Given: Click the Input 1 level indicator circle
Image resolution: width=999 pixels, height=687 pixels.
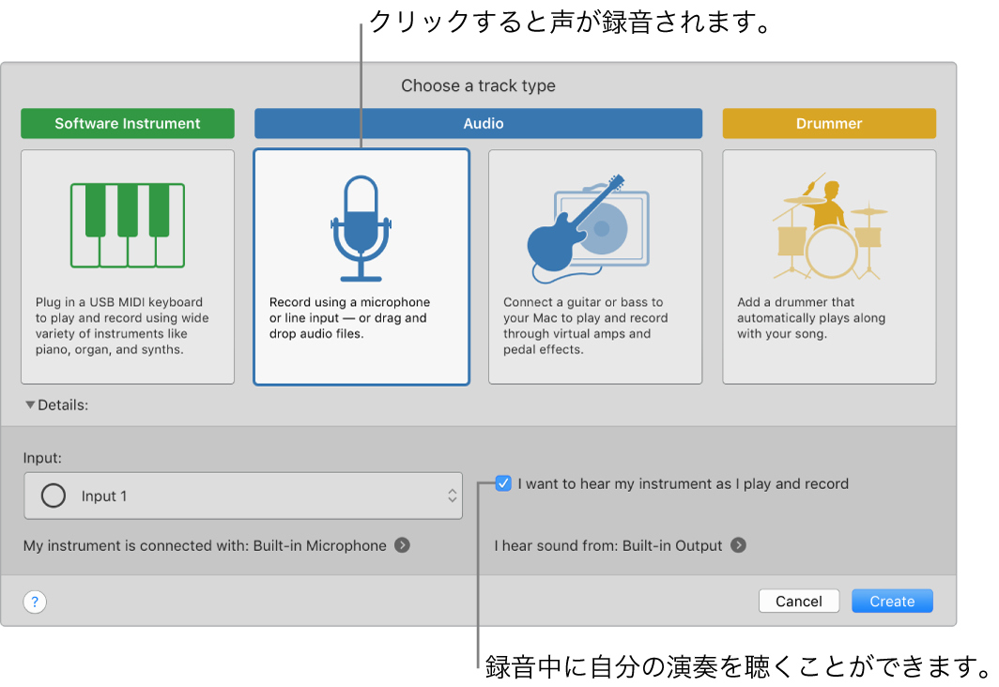Looking at the screenshot, I should point(54,496).
